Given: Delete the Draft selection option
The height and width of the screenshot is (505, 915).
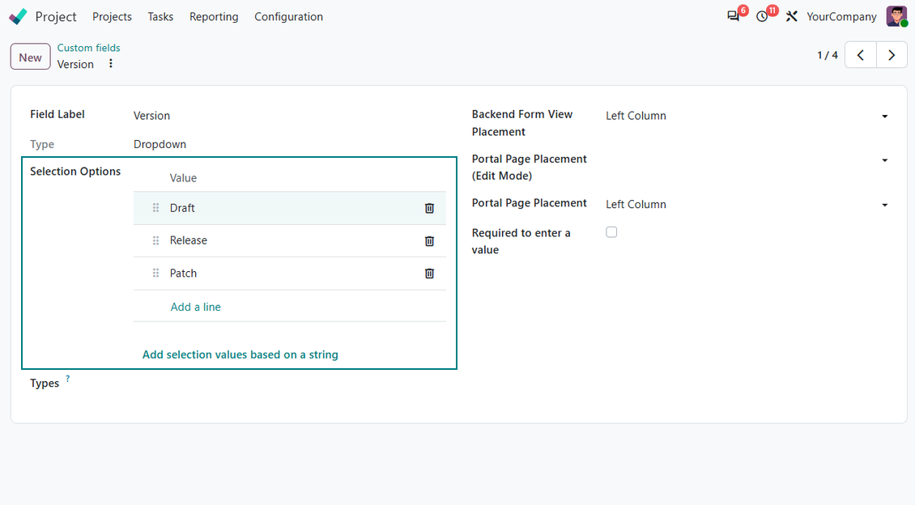Looking at the screenshot, I should [429, 208].
